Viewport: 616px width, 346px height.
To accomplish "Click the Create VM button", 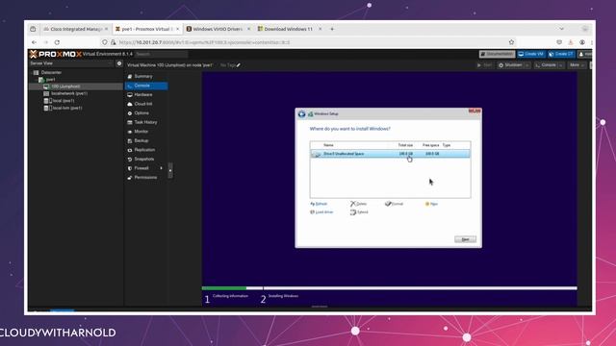I will pyautogui.click(x=530, y=54).
